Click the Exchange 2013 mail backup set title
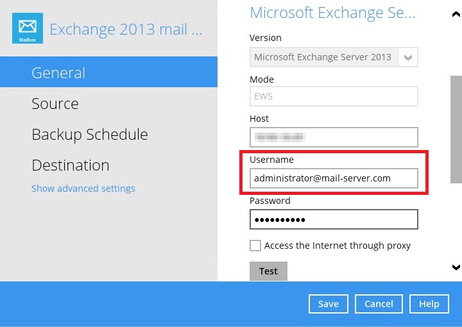Image resolution: width=462 pixels, height=327 pixels. (x=126, y=29)
